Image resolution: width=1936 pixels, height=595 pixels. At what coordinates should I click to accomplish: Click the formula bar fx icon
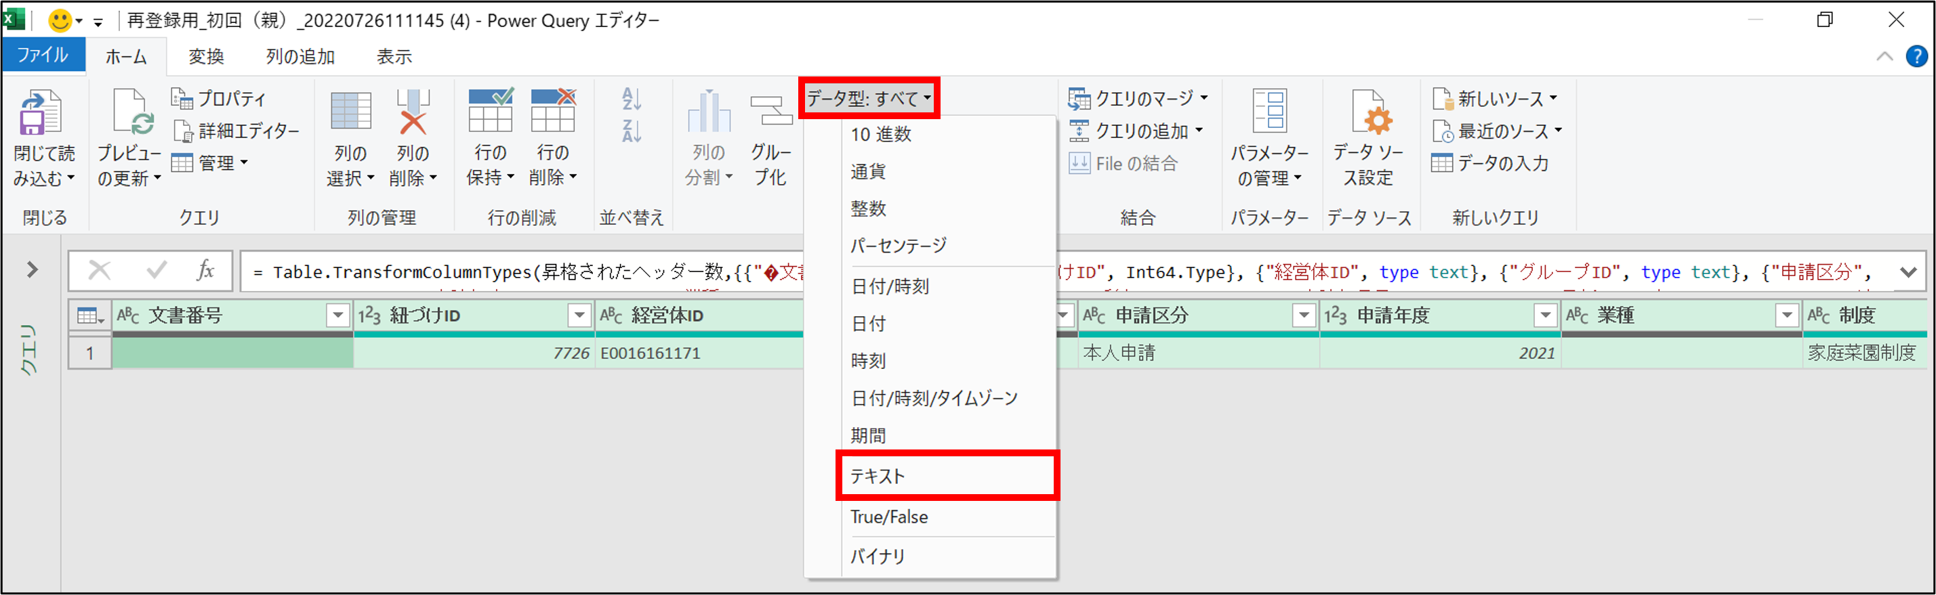tap(205, 270)
